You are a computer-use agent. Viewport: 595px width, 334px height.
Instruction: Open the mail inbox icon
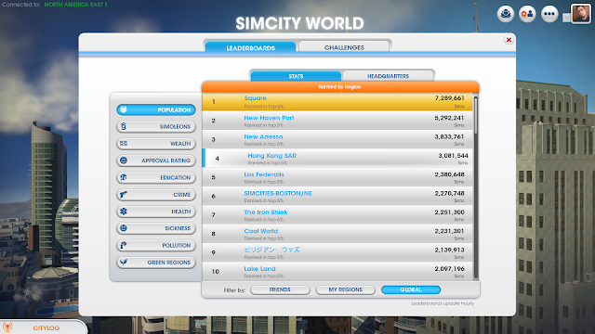point(506,14)
